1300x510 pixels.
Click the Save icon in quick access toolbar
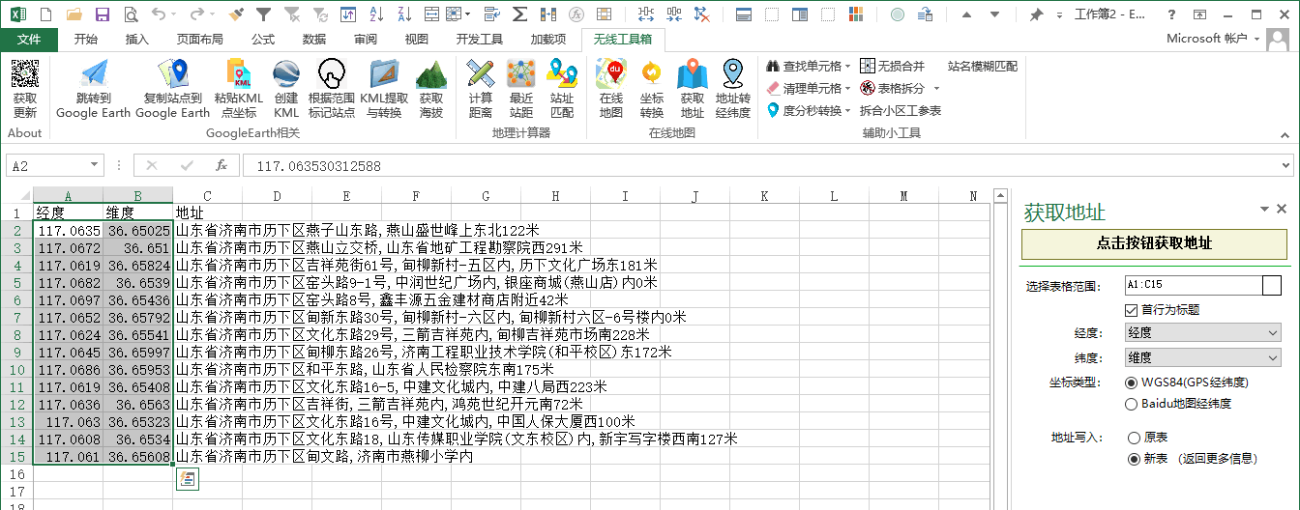[103, 14]
